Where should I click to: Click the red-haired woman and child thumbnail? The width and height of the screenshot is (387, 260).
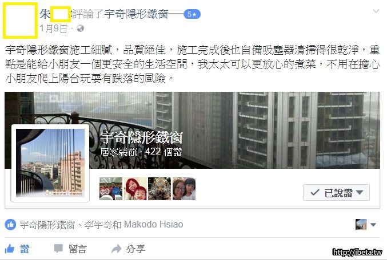tap(135, 189)
